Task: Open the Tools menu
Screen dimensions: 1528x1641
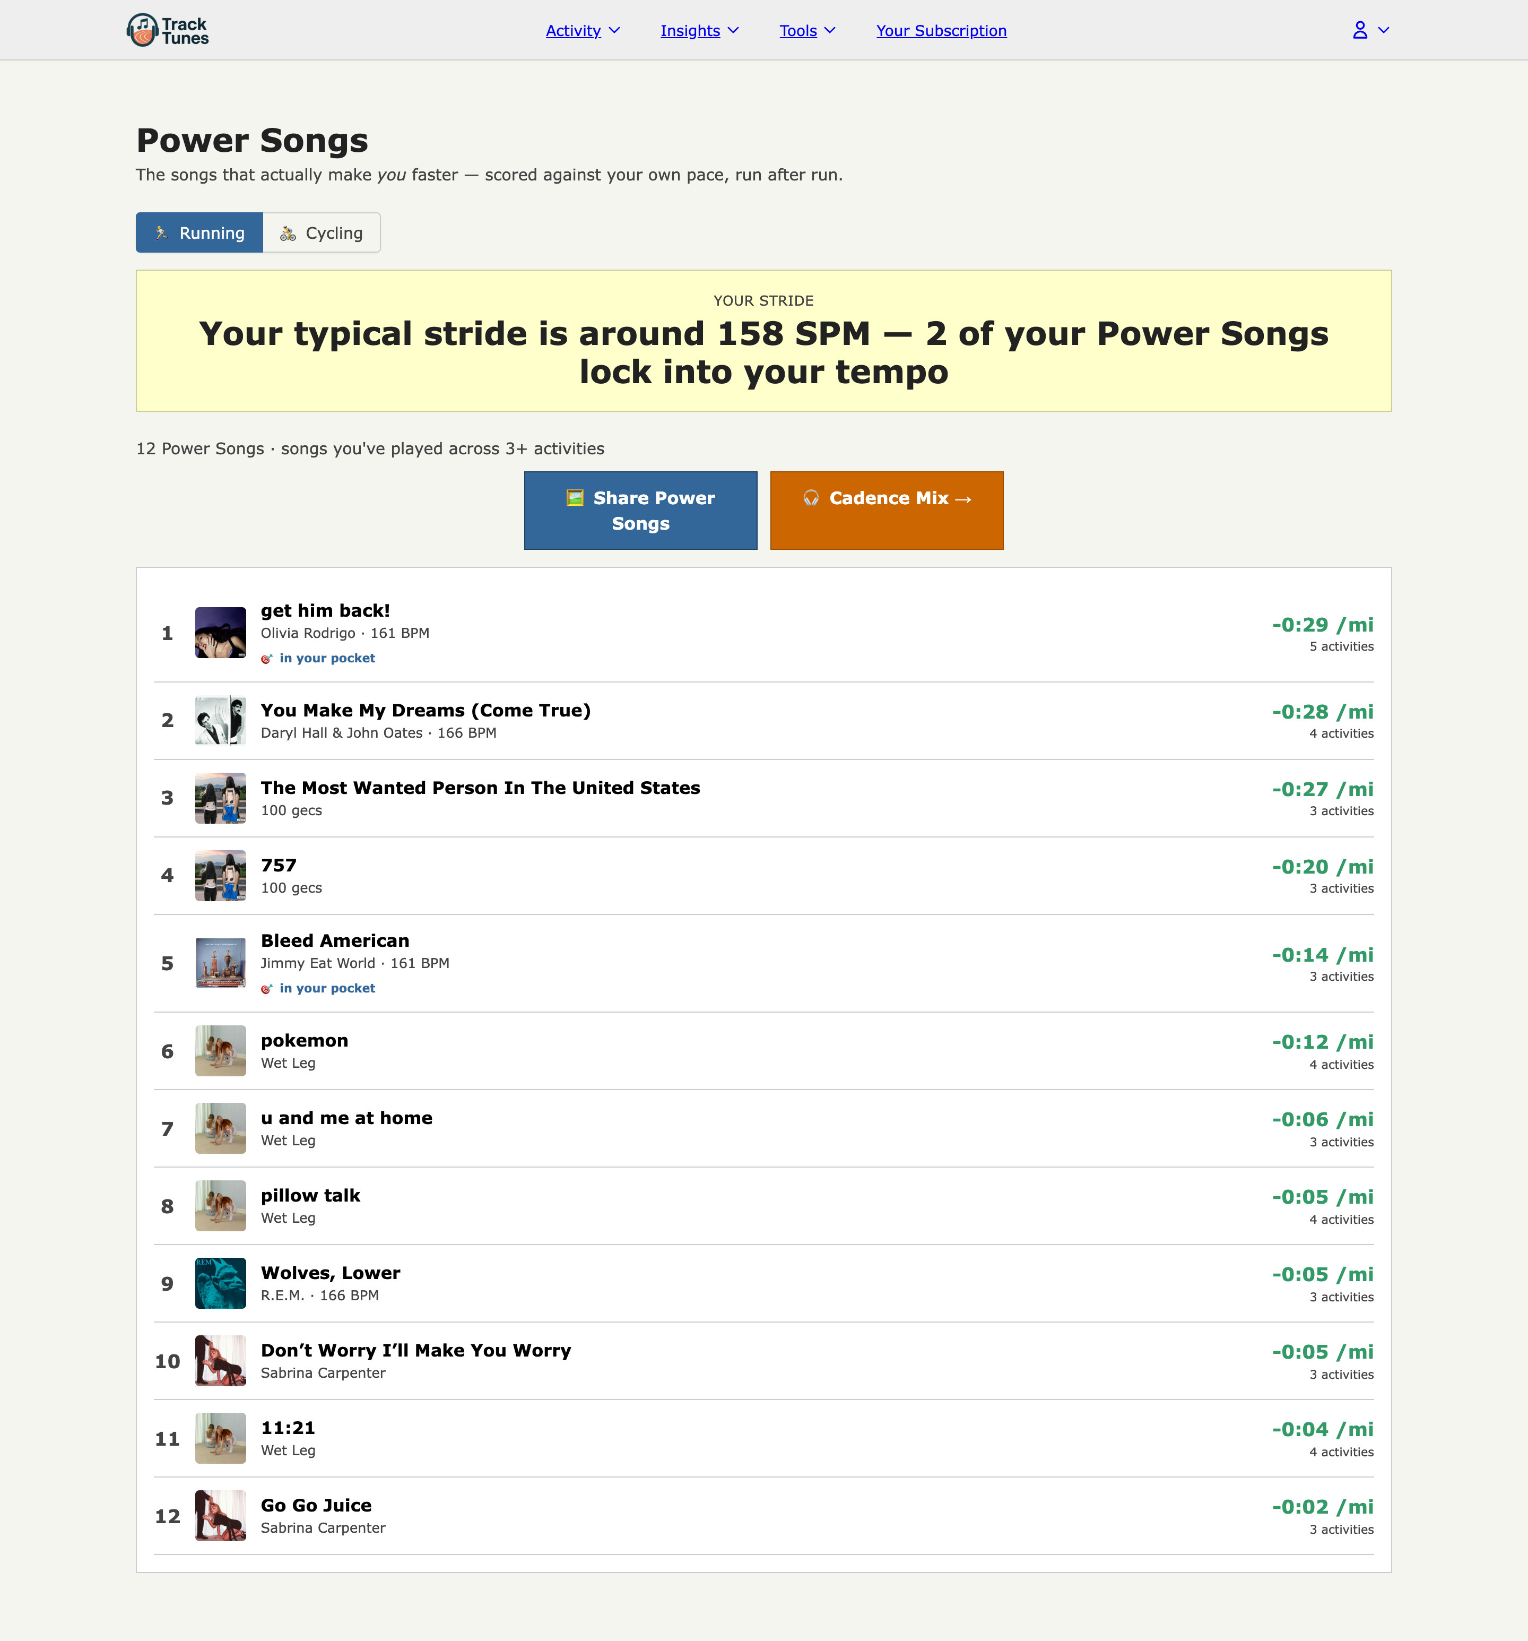Action: click(798, 31)
